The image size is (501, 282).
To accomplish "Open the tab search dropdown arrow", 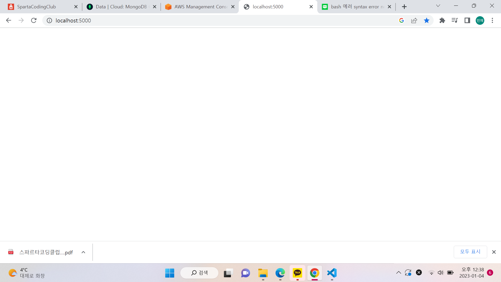I will [438, 6].
